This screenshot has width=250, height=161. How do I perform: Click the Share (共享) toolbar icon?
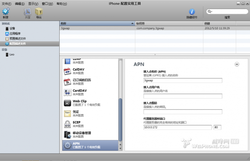pyautogui.click(x=27, y=11)
